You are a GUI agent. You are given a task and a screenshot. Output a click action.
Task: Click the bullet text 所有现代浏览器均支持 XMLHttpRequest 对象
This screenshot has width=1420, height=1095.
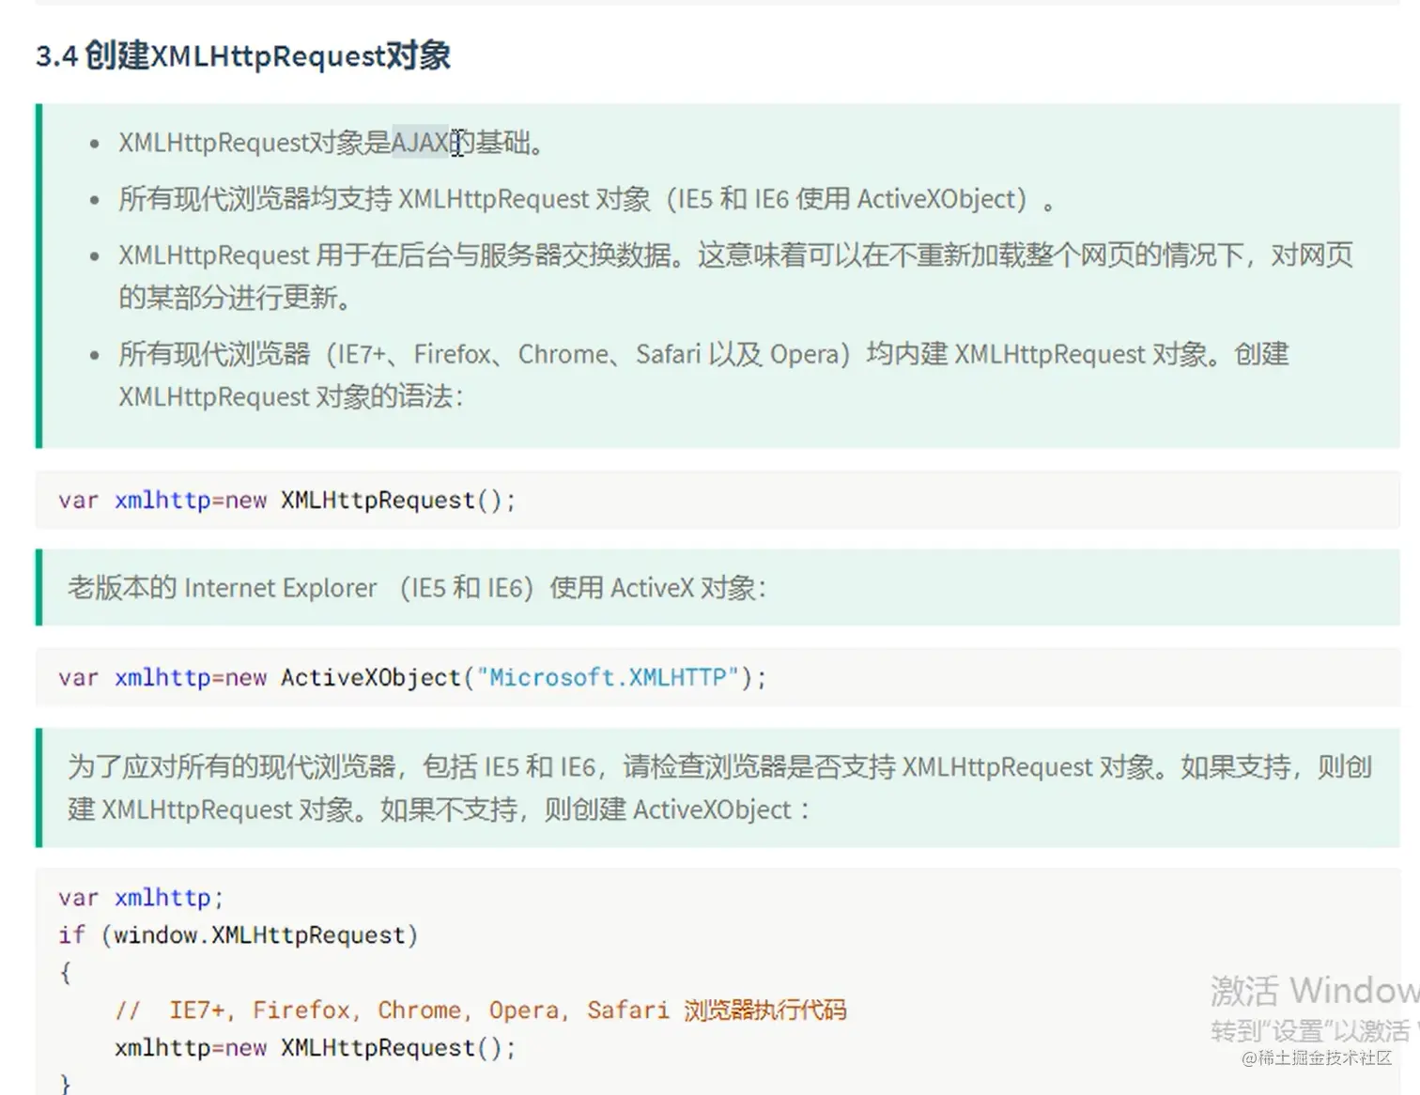click(586, 199)
